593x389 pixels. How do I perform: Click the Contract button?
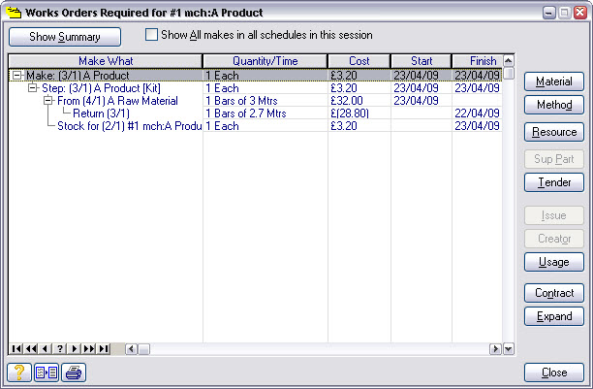tap(554, 293)
